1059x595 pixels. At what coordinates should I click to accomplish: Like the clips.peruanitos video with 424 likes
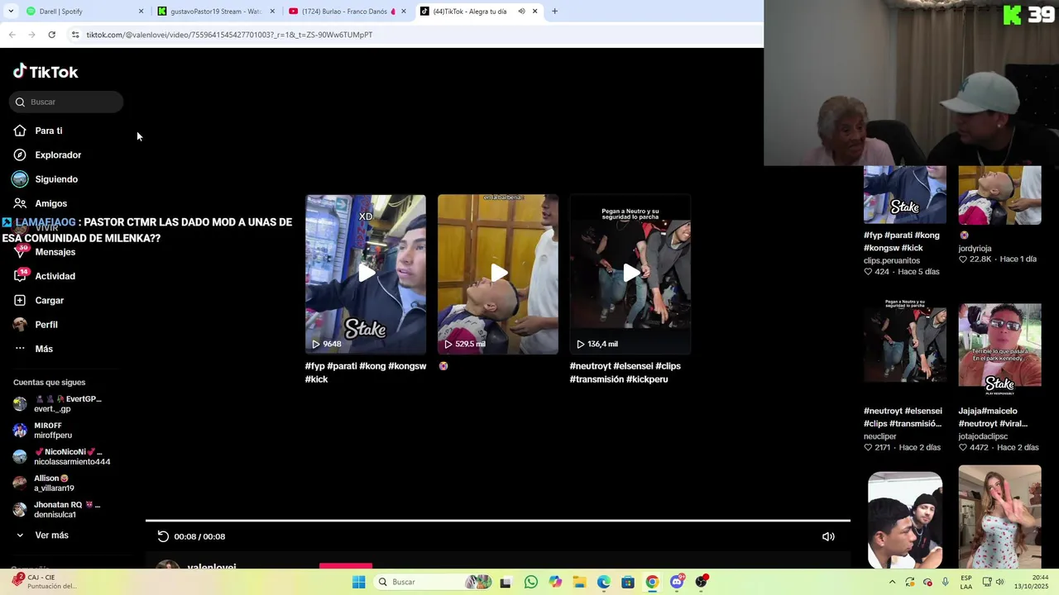868,272
